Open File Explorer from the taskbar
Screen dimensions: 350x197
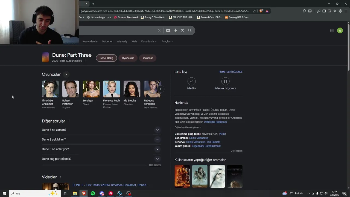75,193
